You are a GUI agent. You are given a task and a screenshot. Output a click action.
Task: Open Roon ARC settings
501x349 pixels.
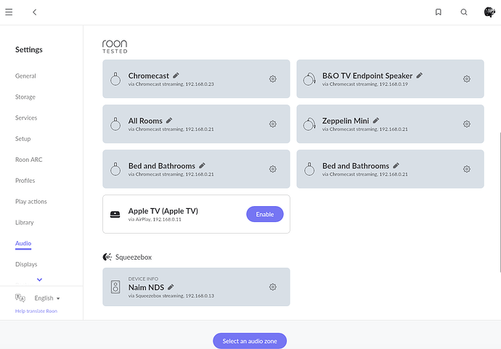pyautogui.click(x=29, y=160)
